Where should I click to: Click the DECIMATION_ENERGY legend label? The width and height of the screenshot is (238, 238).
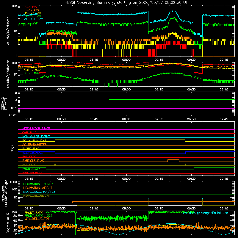tap(38, 184)
